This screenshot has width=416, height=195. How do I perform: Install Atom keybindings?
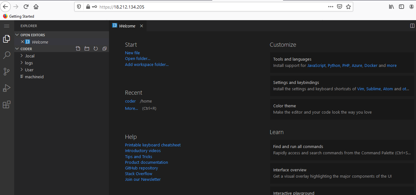(388, 89)
